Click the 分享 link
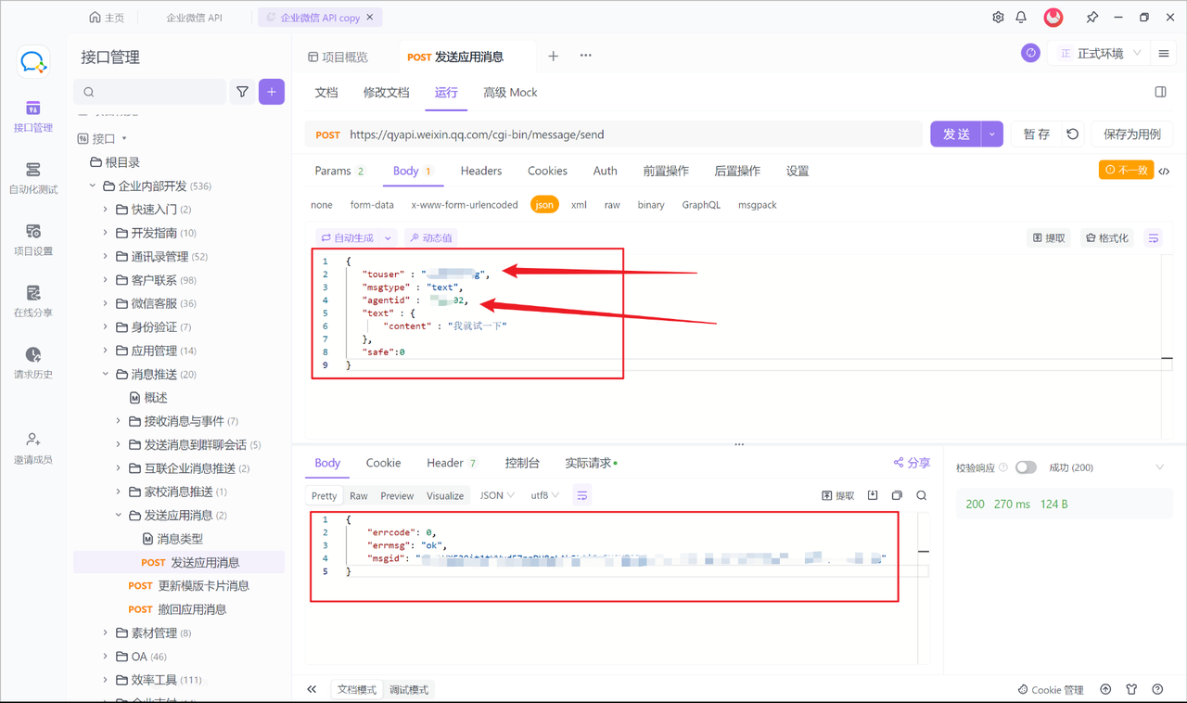Screen dimensions: 1187x703 tap(912, 463)
